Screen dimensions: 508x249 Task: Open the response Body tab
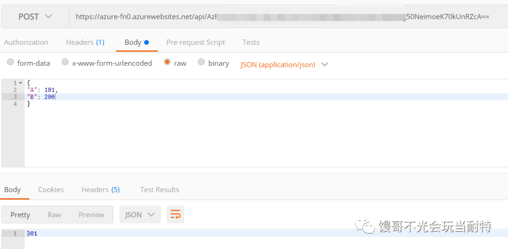13,189
